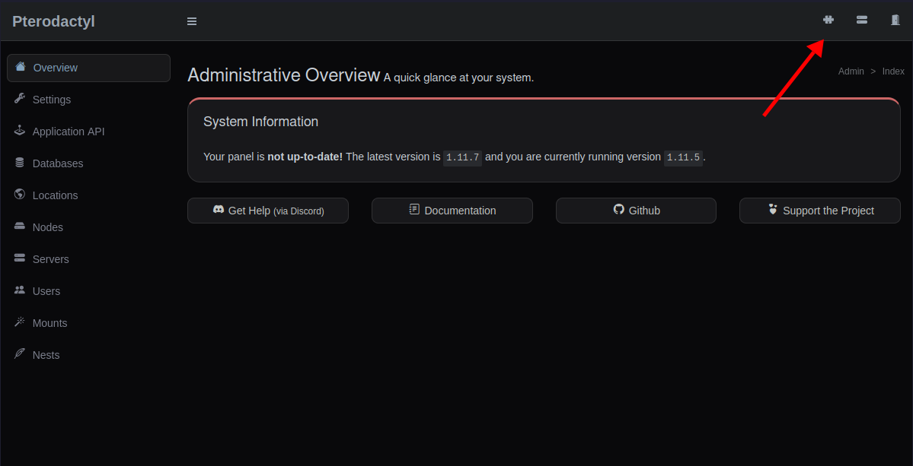913x466 pixels.
Task: Open Settings via the wrench icon
Action: click(20, 99)
